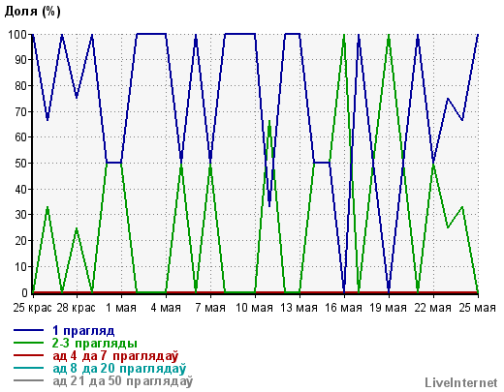The image size is (504, 392).
Task: Click the 1 мая date label
Action: point(121,308)
